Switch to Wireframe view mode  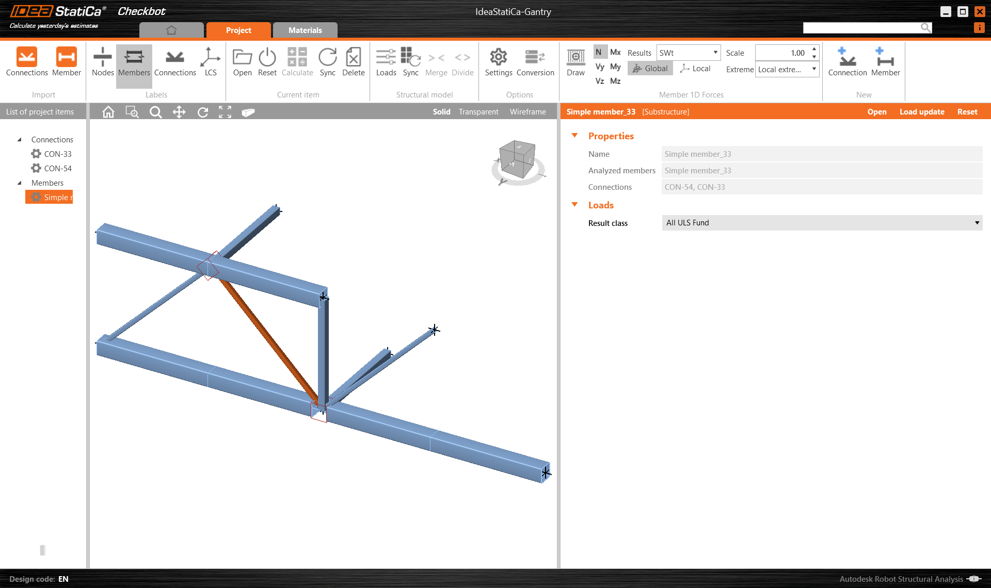528,112
